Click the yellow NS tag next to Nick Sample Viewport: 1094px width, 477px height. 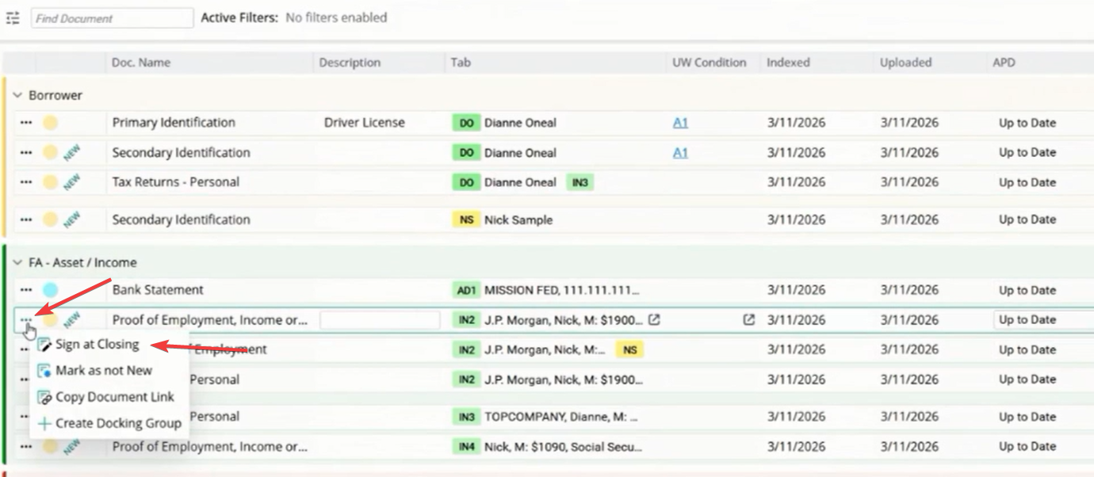click(466, 219)
